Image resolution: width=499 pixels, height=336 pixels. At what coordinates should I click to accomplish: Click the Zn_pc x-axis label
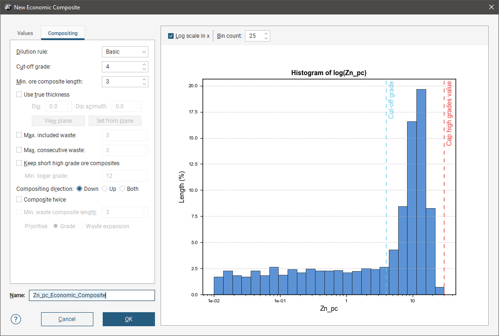click(x=329, y=308)
